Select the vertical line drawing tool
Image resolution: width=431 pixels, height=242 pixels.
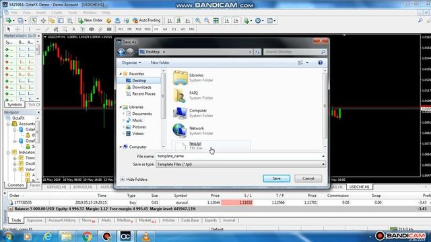29,29
